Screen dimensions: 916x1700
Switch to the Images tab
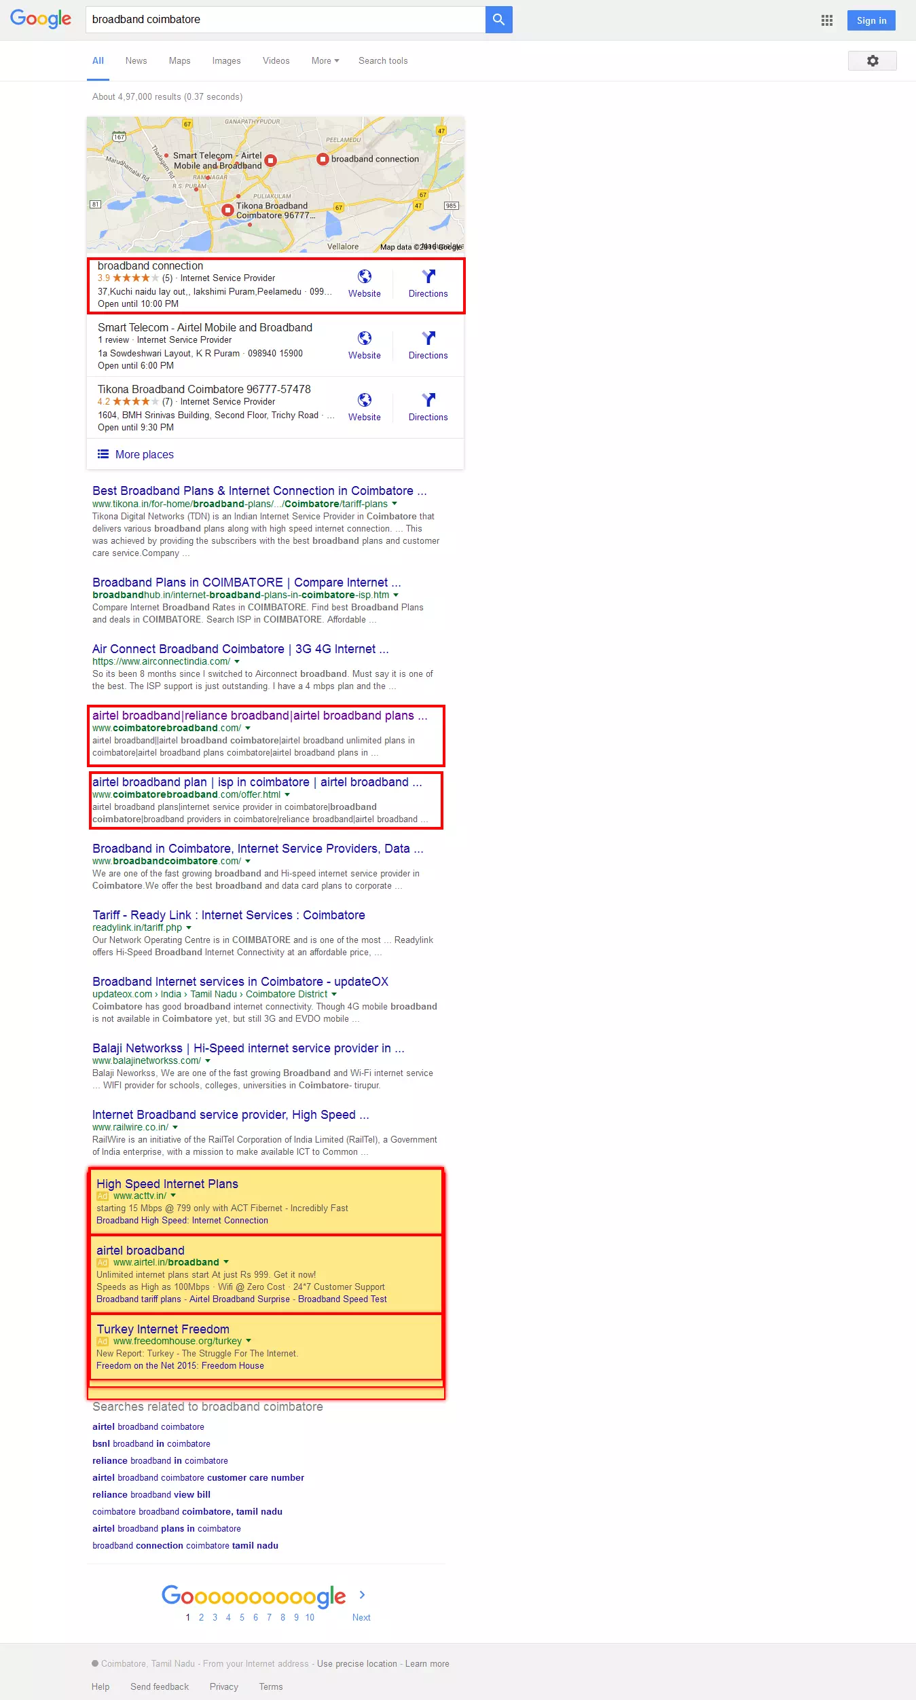click(226, 61)
